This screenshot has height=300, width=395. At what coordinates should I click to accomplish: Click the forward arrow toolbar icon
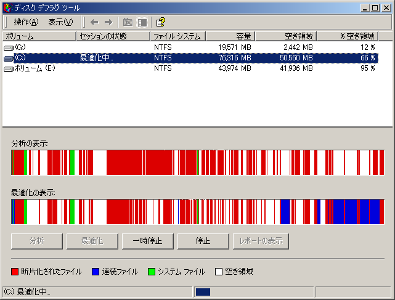108,22
